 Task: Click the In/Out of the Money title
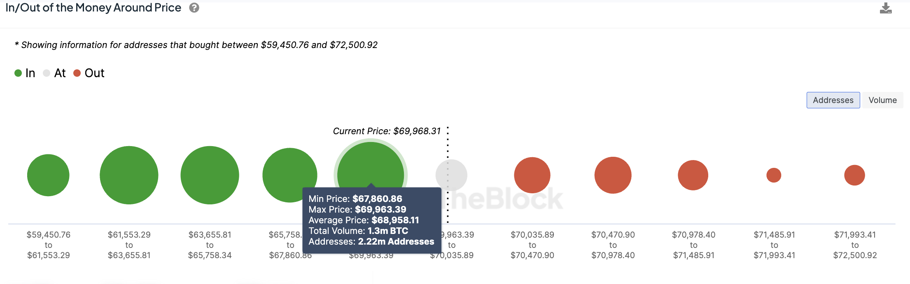coord(93,8)
